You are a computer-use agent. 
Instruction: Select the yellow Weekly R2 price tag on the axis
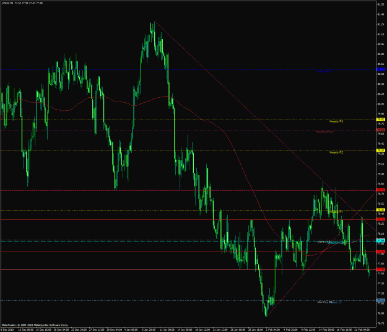(381, 151)
